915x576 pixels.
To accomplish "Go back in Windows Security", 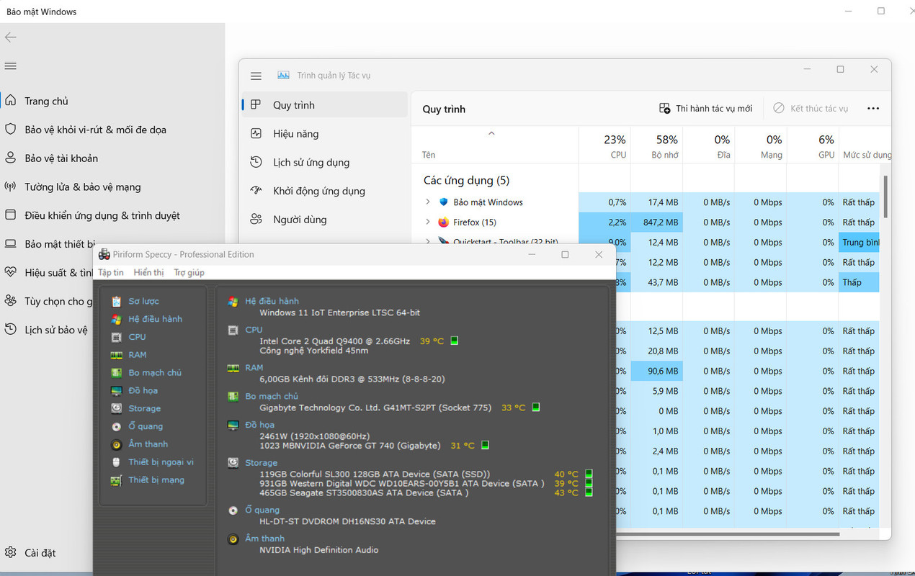I will click(10, 37).
